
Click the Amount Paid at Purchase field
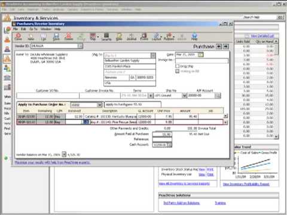pos(162,134)
